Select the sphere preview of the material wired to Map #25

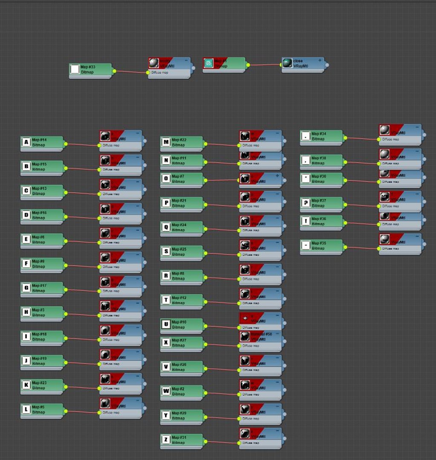coord(245,245)
